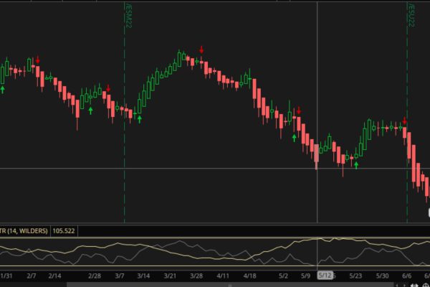Click the green buy arrow near 5/23
Screen dimensions: 430x287
356,165
